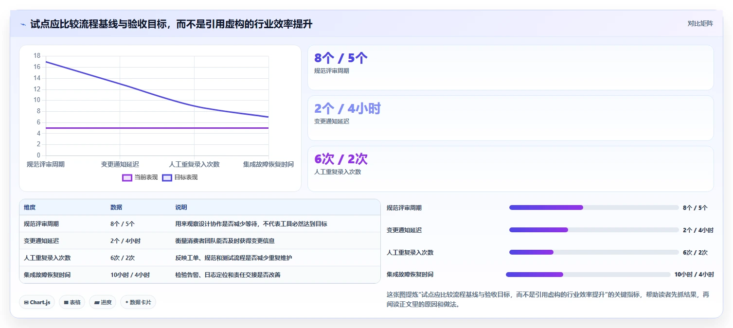Viewport: 733px width, 328px height.
Task: Click the 8个 / 5个 value beside the progress bar
Action: (x=695, y=207)
